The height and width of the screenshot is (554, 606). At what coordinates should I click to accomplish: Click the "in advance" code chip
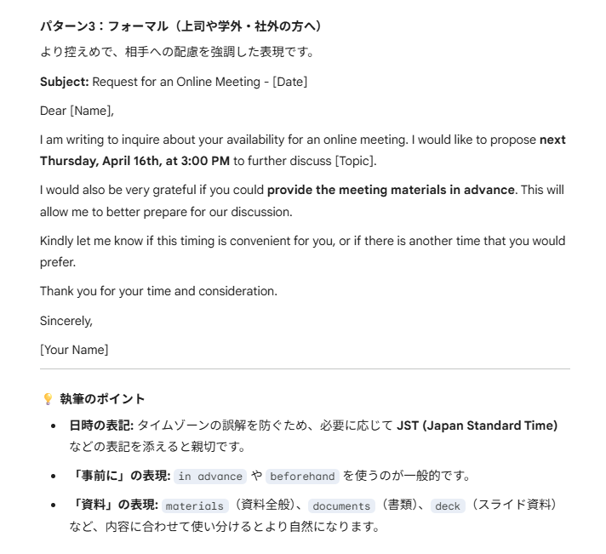click(x=210, y=477)
